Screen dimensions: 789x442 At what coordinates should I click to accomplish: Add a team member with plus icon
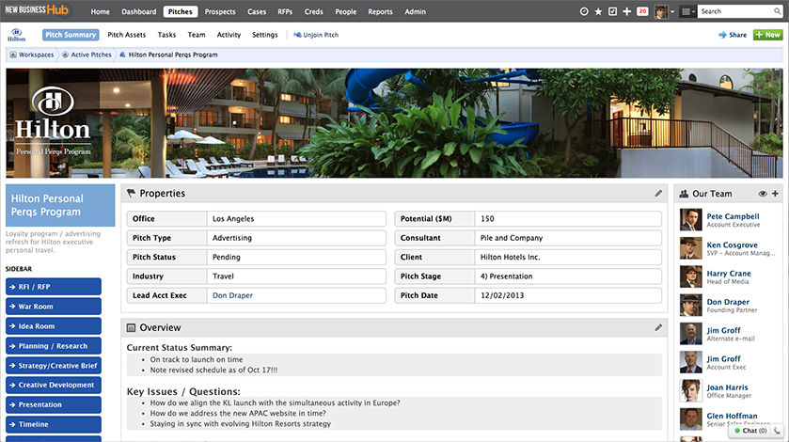[x=776, y=194]
